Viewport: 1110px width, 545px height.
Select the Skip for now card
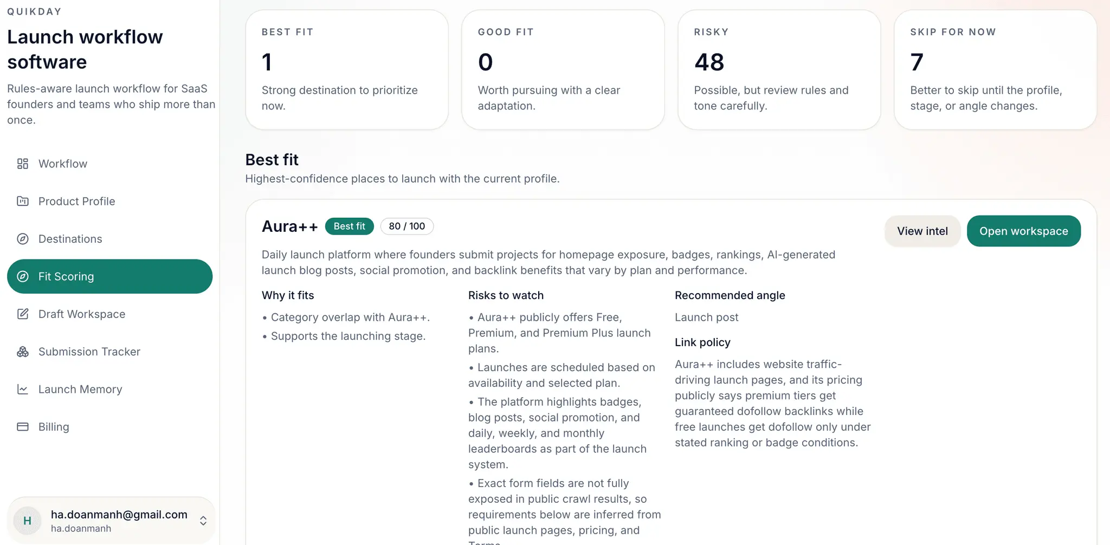[x=995, y=69]
